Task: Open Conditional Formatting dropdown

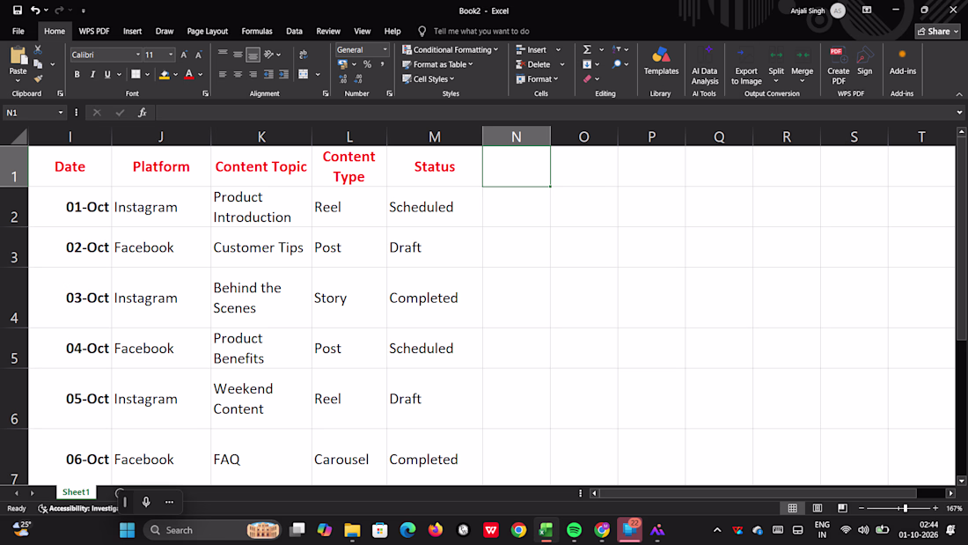Action: pyautogui.click(x=450, y=49)
